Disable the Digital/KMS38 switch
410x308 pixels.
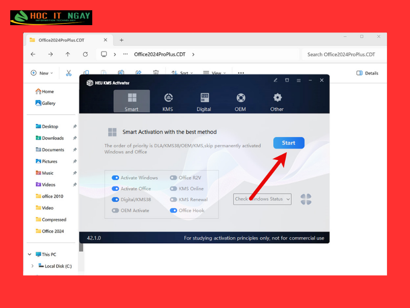[115, 200]
